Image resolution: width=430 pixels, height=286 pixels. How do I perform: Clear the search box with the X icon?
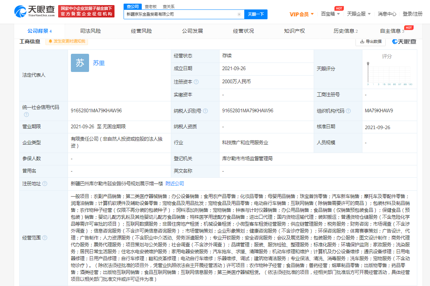coord(239,15)
